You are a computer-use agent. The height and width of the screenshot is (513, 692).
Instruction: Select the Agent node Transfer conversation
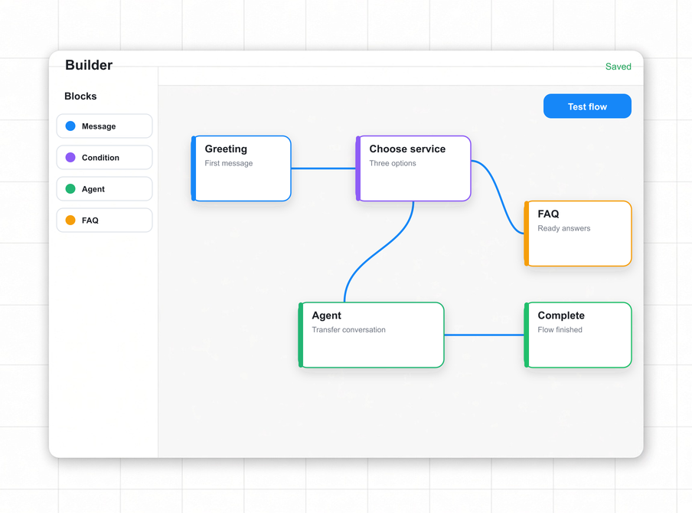[x=371, y=335]
